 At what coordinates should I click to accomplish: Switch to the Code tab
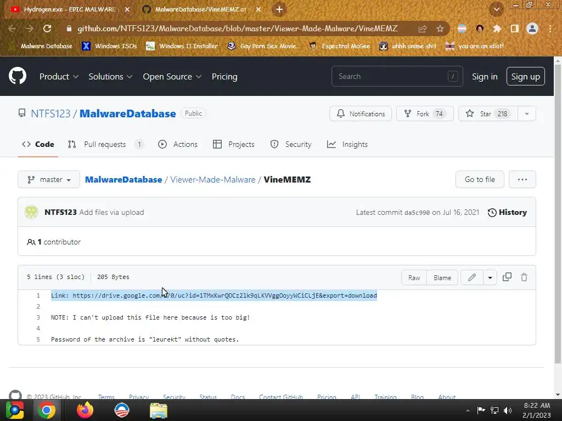pyautogui.click(x=38, y=144)
